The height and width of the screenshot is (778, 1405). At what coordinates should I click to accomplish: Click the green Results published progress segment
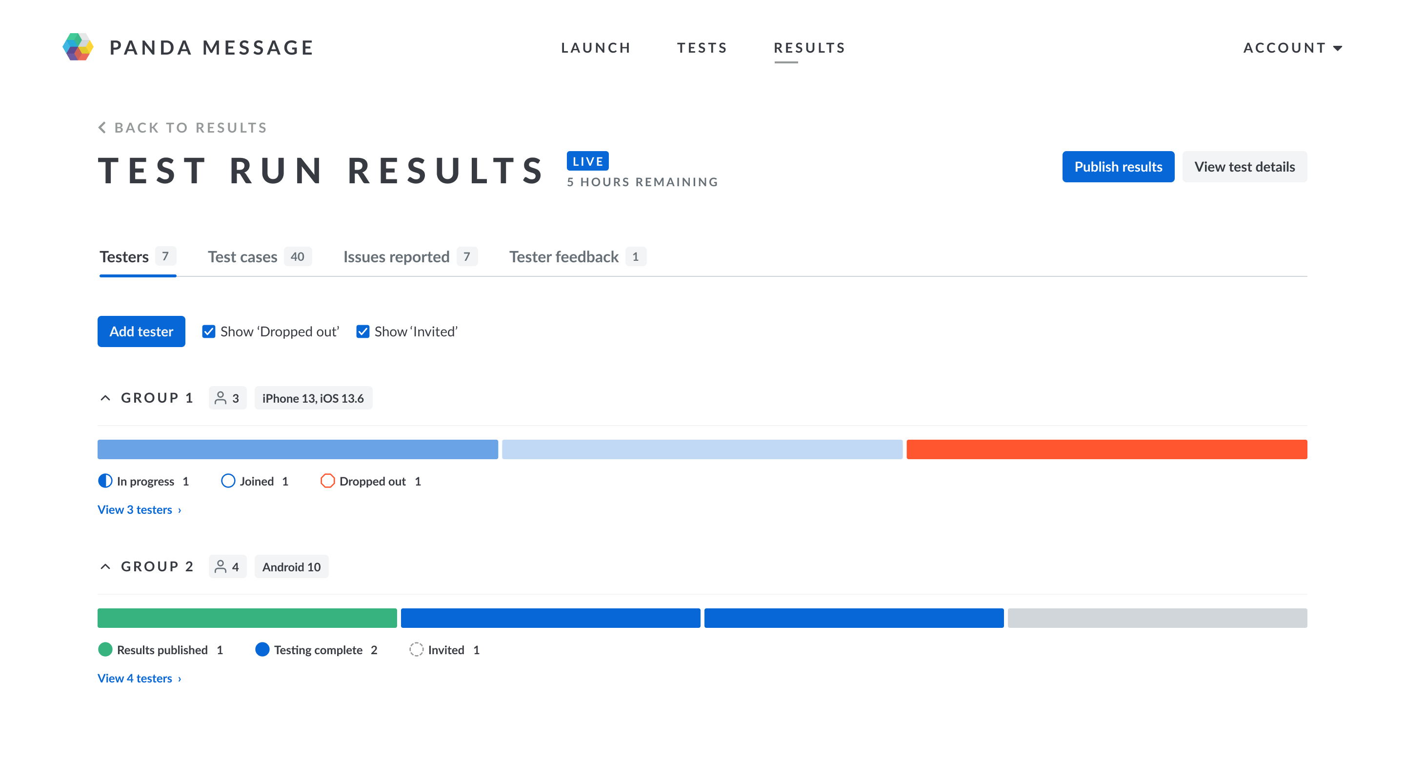(x=247, y=618)
